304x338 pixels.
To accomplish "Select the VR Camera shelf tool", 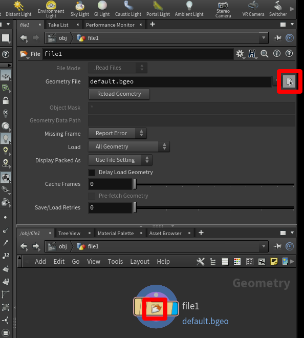I will [253, 9].
